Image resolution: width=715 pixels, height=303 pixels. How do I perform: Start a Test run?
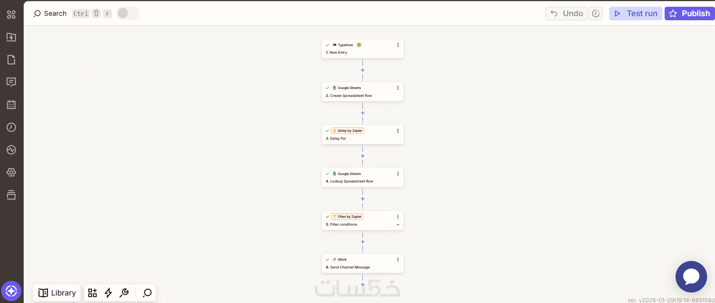[636, 14]
